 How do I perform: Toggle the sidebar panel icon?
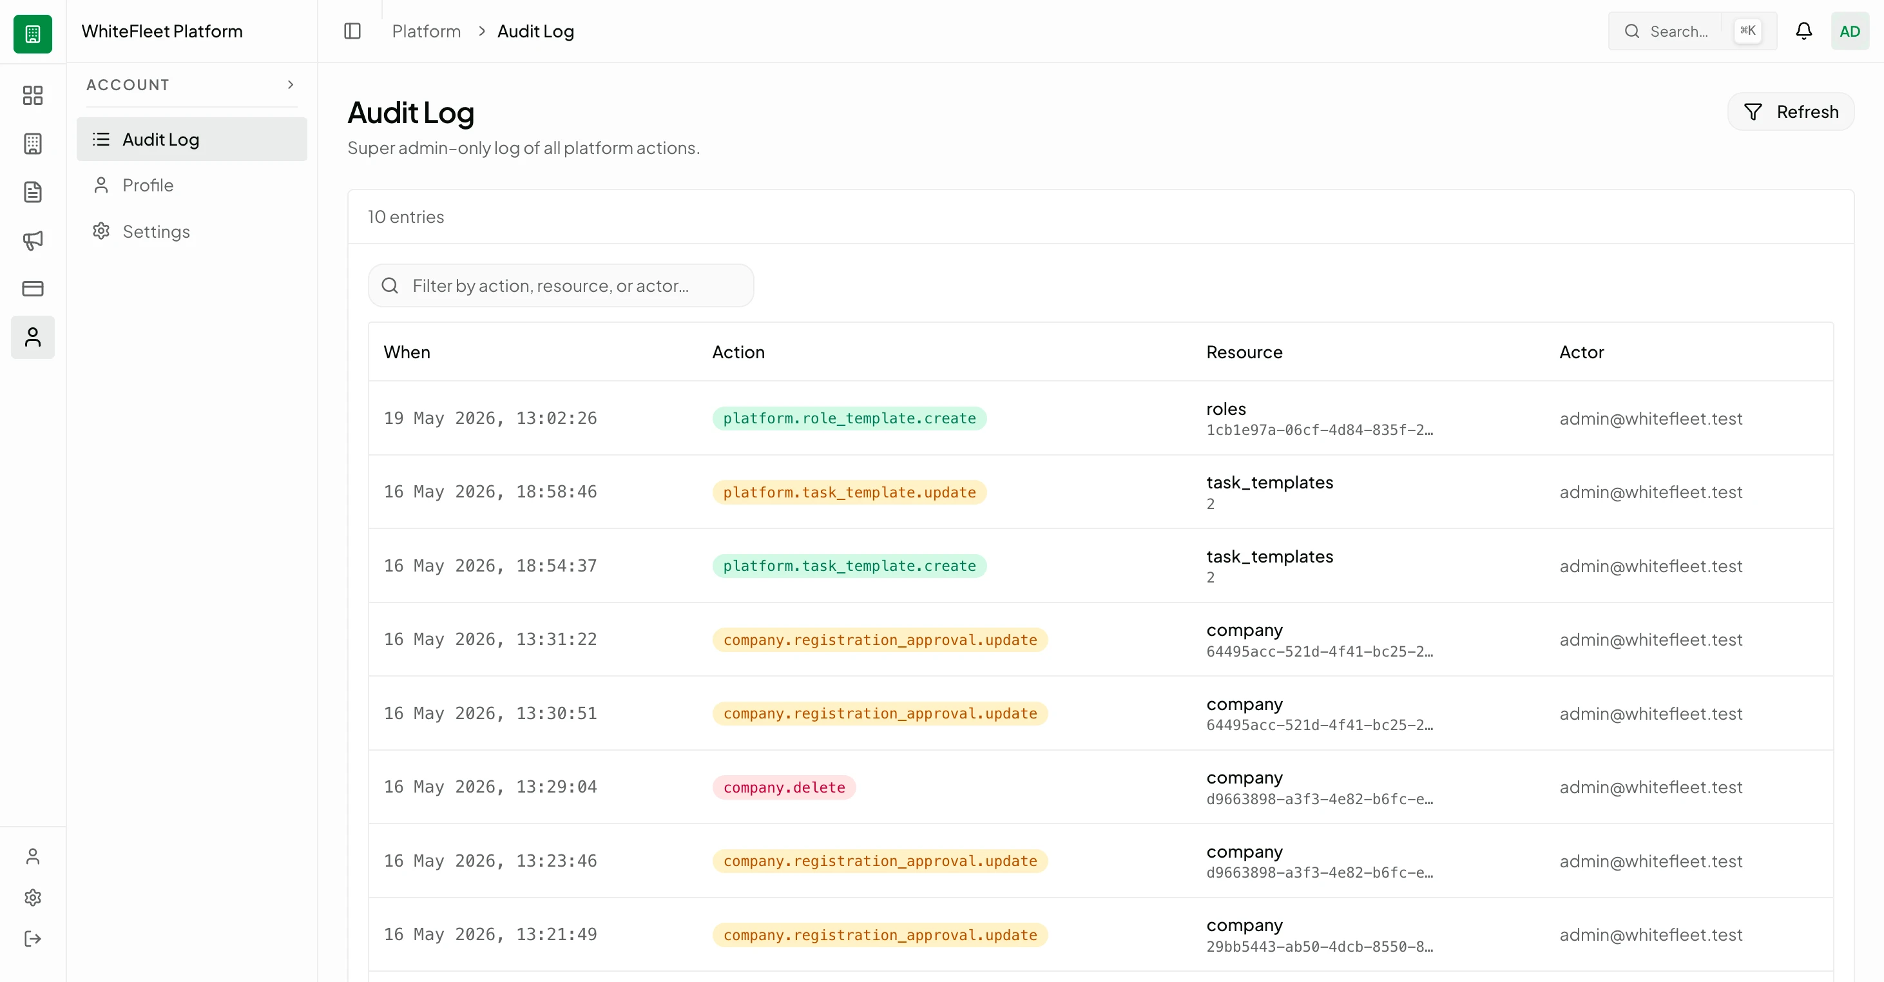pos(352,32)
